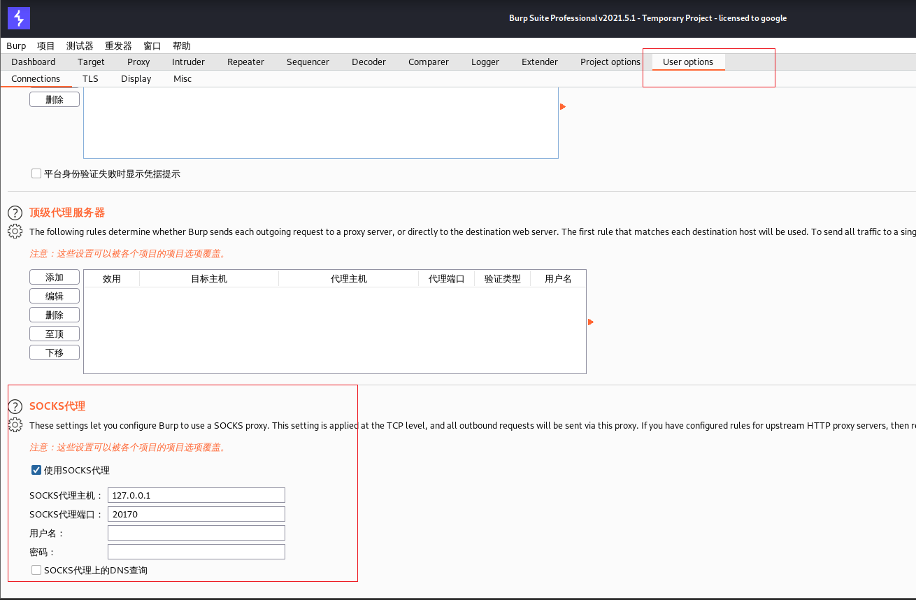
Task: Open help for SOCKS代理 section
Action: pyautogui.click(x=15, y=407)
